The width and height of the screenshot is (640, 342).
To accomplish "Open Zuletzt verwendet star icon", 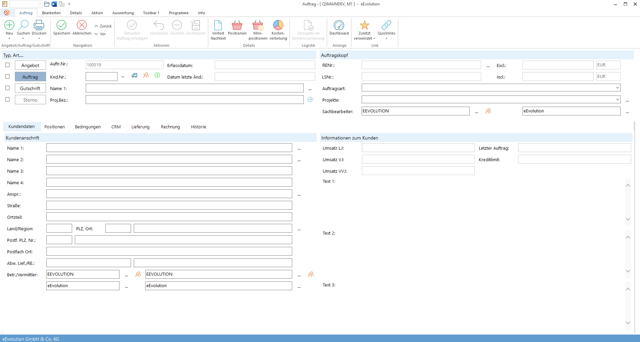I will (x=365, y=25).
